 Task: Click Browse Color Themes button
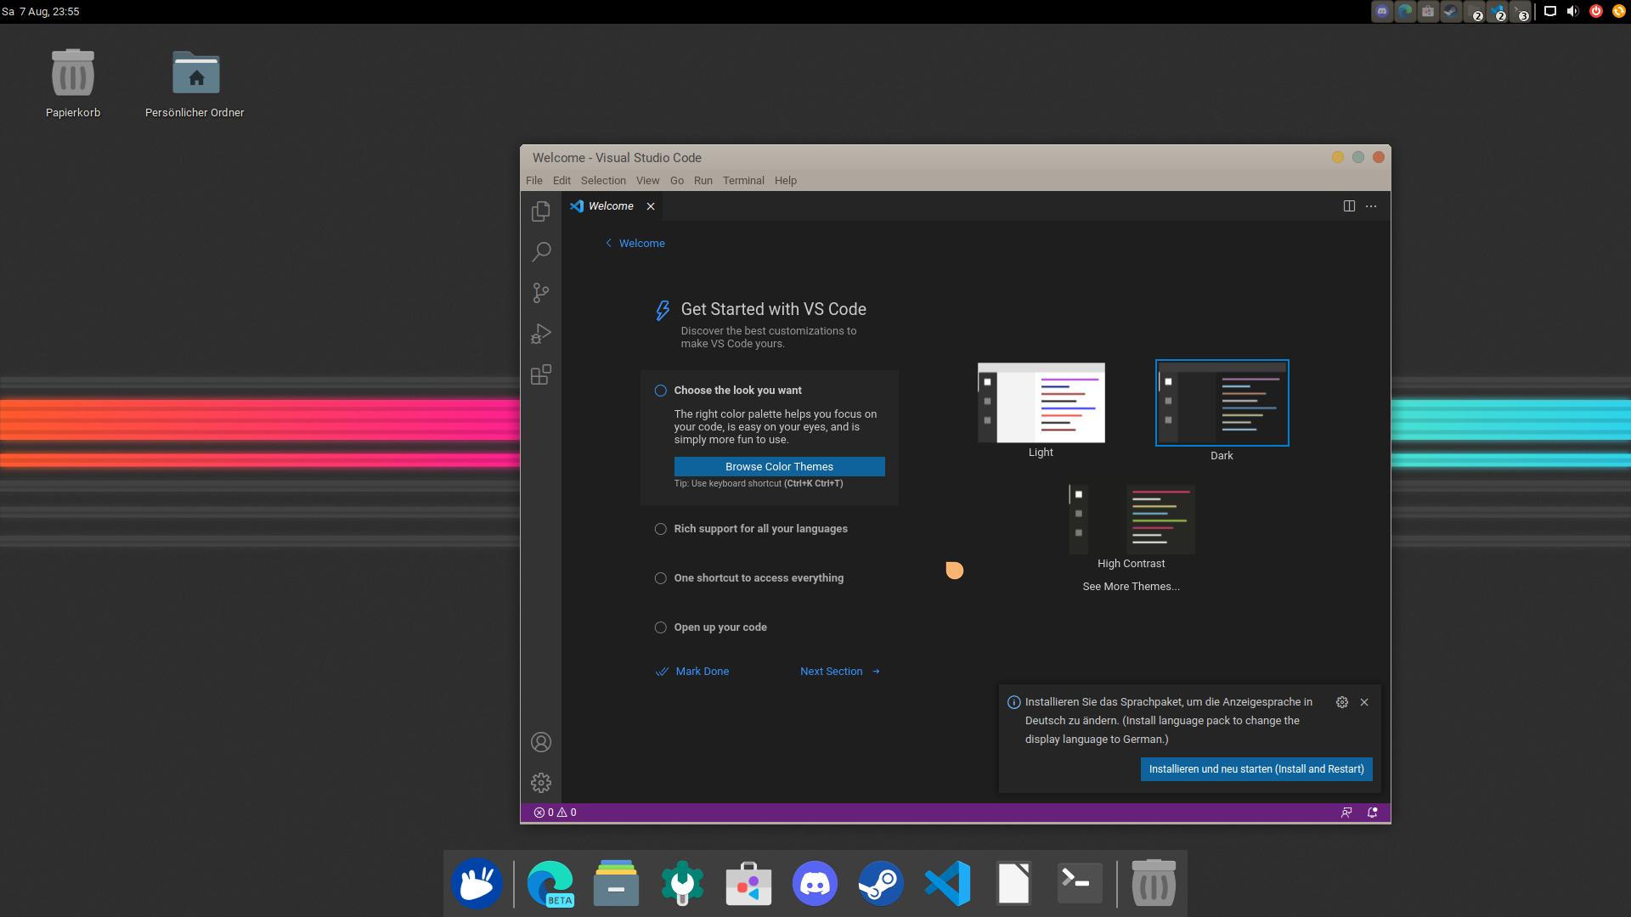(780, 466)
